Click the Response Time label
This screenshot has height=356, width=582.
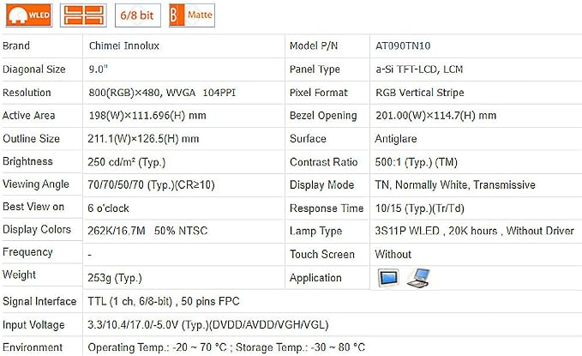click(x=327, y=208)
